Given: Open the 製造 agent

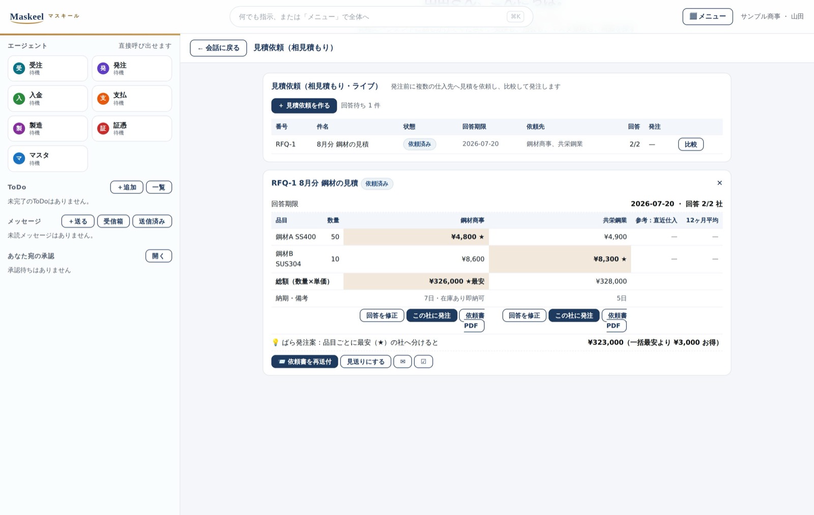Looking at the screenshot, I should [x=47, y=129].
